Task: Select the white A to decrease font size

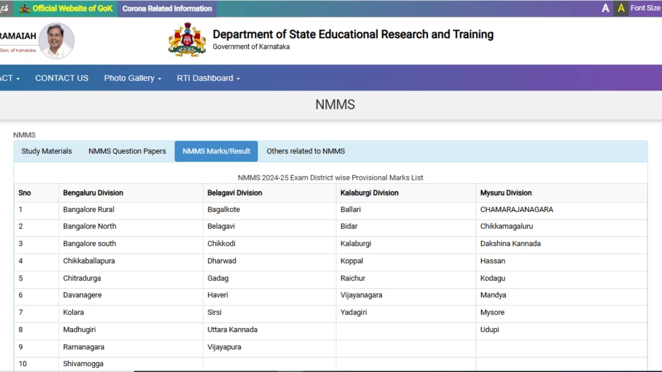Action: tap(605, 8)
